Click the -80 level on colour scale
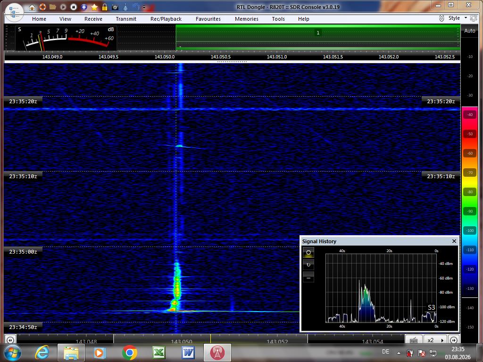This screenshot has width=483, height=362. (x=470, y=192)
